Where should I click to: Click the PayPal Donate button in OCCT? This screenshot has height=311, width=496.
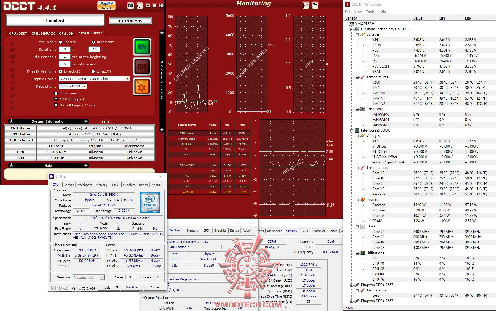coord(107,5)
